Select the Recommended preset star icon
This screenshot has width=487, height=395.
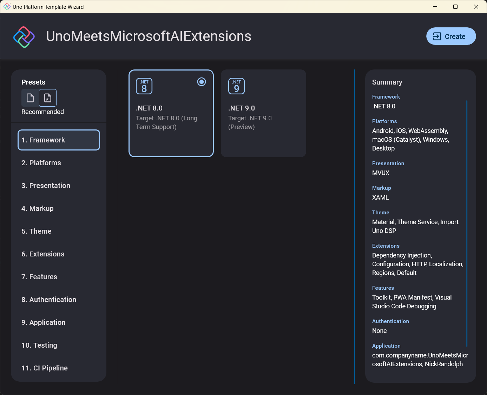(x=47, y=98)
